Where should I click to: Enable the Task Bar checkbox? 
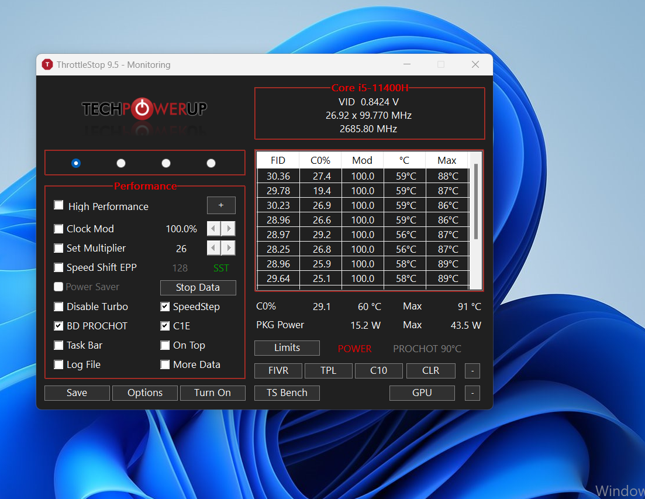click(58, 345)
